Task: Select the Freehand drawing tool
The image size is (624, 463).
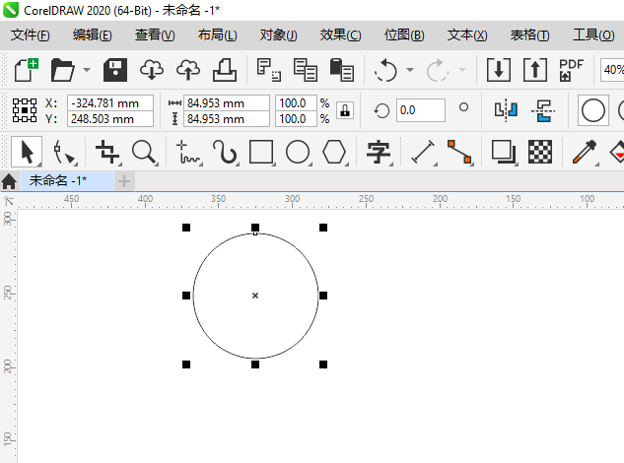Action: tap(188, 152)
